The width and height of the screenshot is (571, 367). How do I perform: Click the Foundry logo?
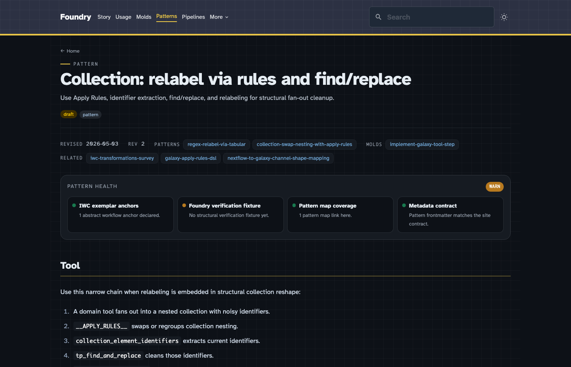(75, 17)
